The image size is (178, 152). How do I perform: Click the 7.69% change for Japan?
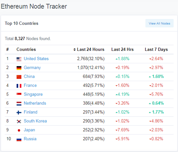[122, 130]
